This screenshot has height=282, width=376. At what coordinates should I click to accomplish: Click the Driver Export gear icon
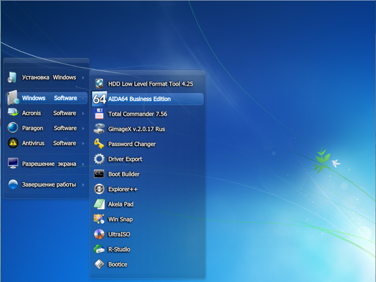[99, 159]
